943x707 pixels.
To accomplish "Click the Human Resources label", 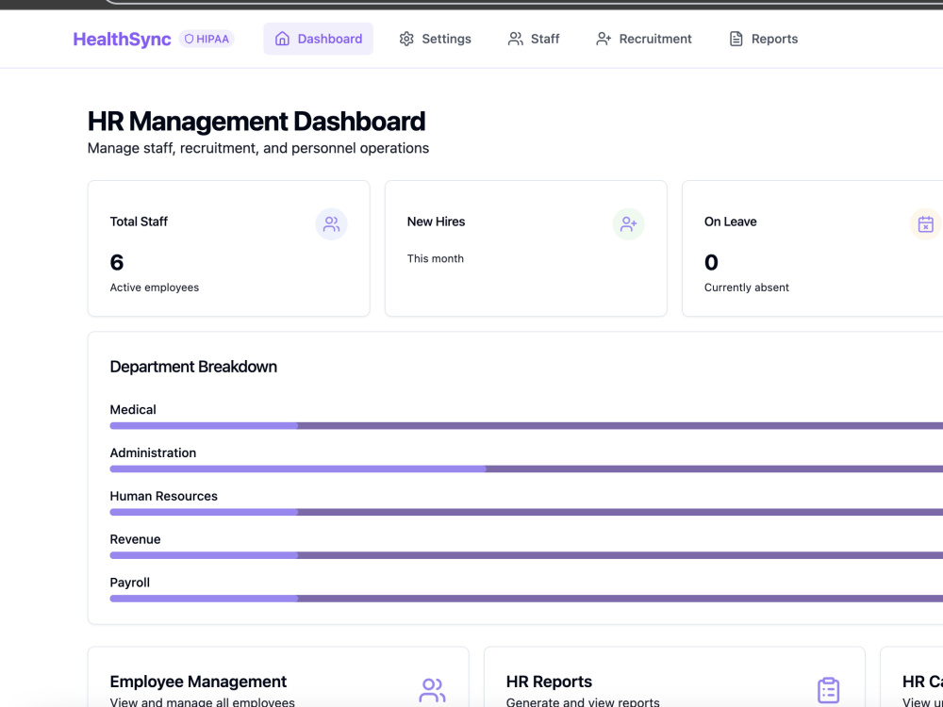I will pyautogui.click(x=163, y=496).
